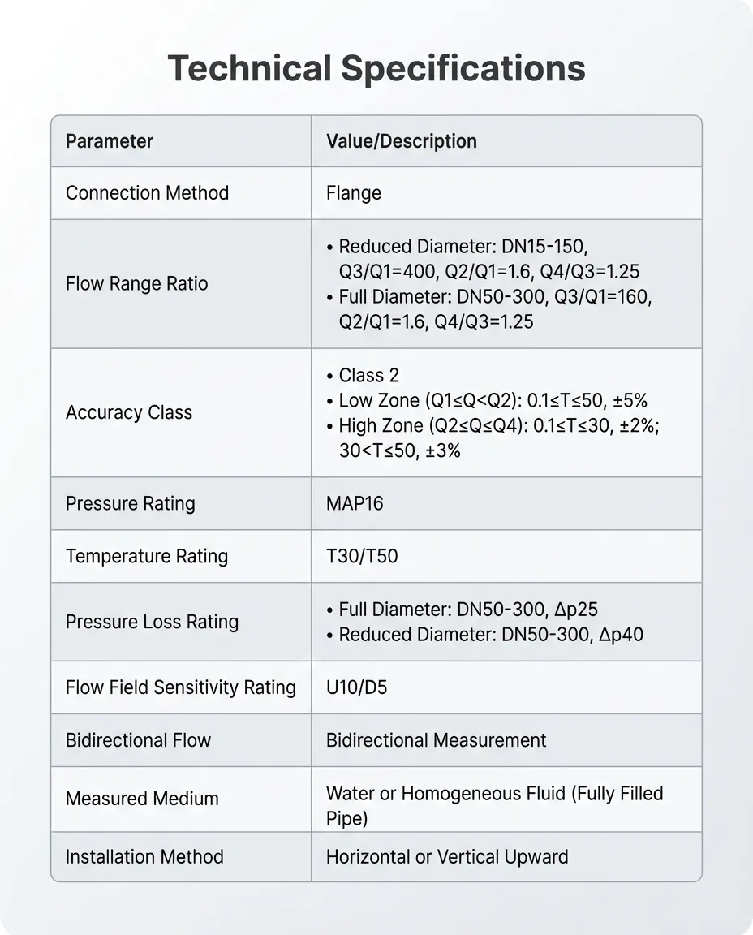Image resolution: width=753 pixels, height=935 pixels.
Task: Click the Technical Specifications heading
Action: (x=376, y=68)
